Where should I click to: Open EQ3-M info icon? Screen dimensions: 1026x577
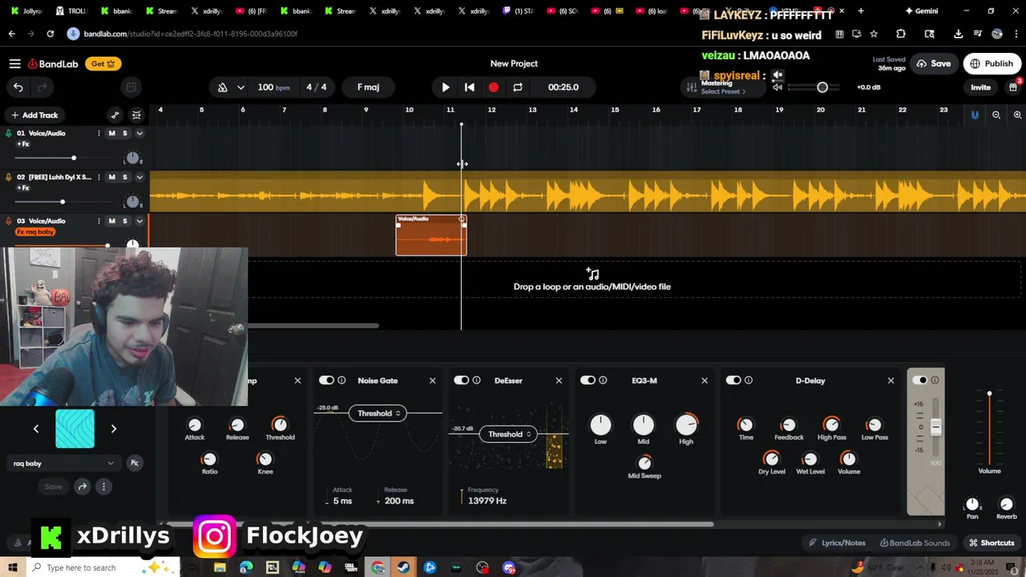603,381
